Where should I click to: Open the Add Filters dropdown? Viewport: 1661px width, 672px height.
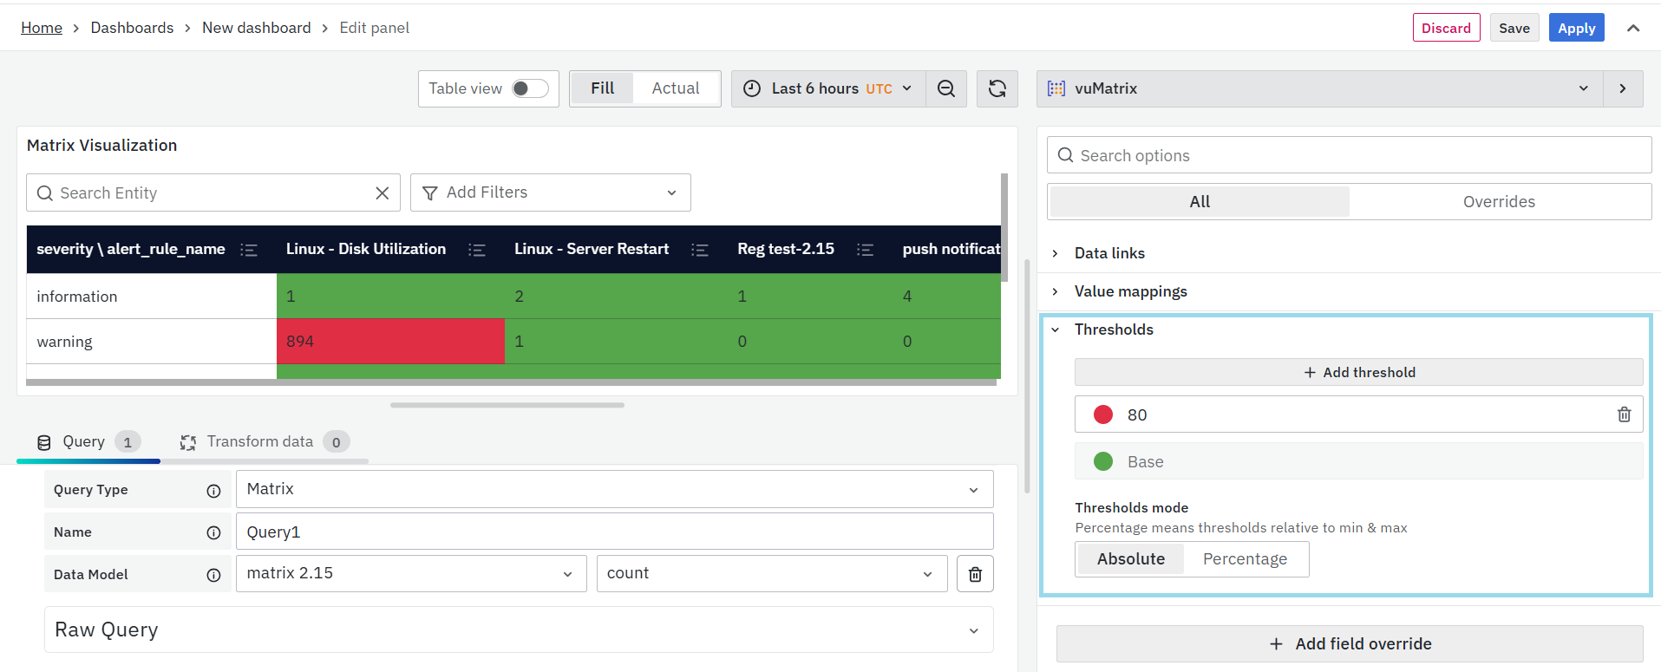550,192
